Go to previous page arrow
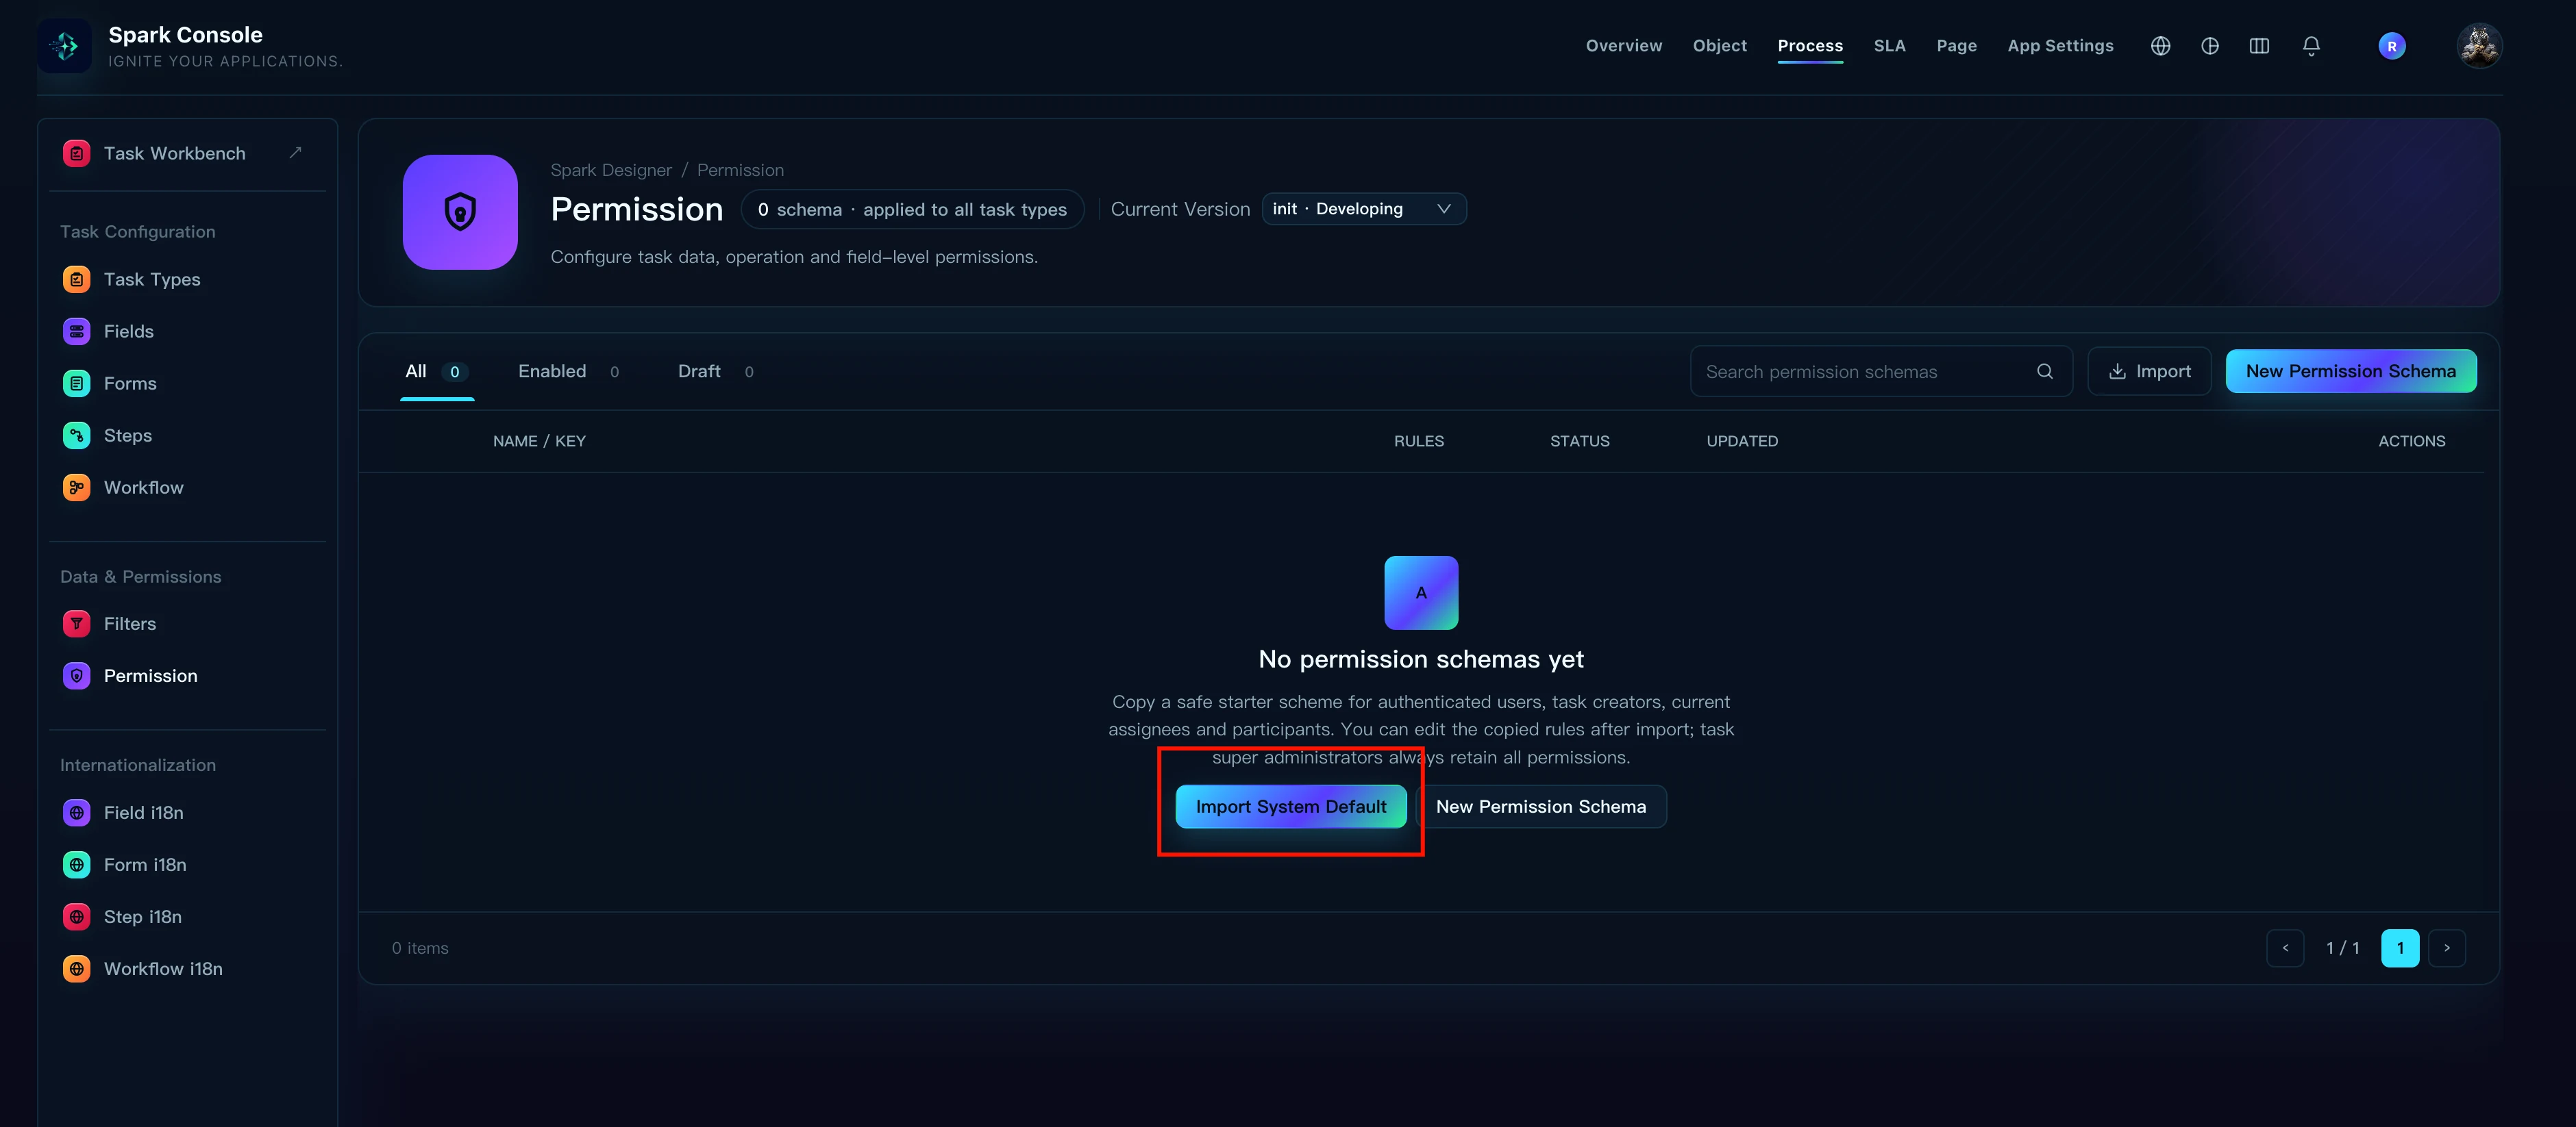 click(2285, 948)
